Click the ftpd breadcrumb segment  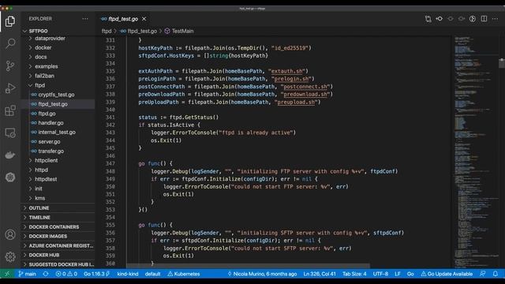pyautogui.click(x=107, y=32)
